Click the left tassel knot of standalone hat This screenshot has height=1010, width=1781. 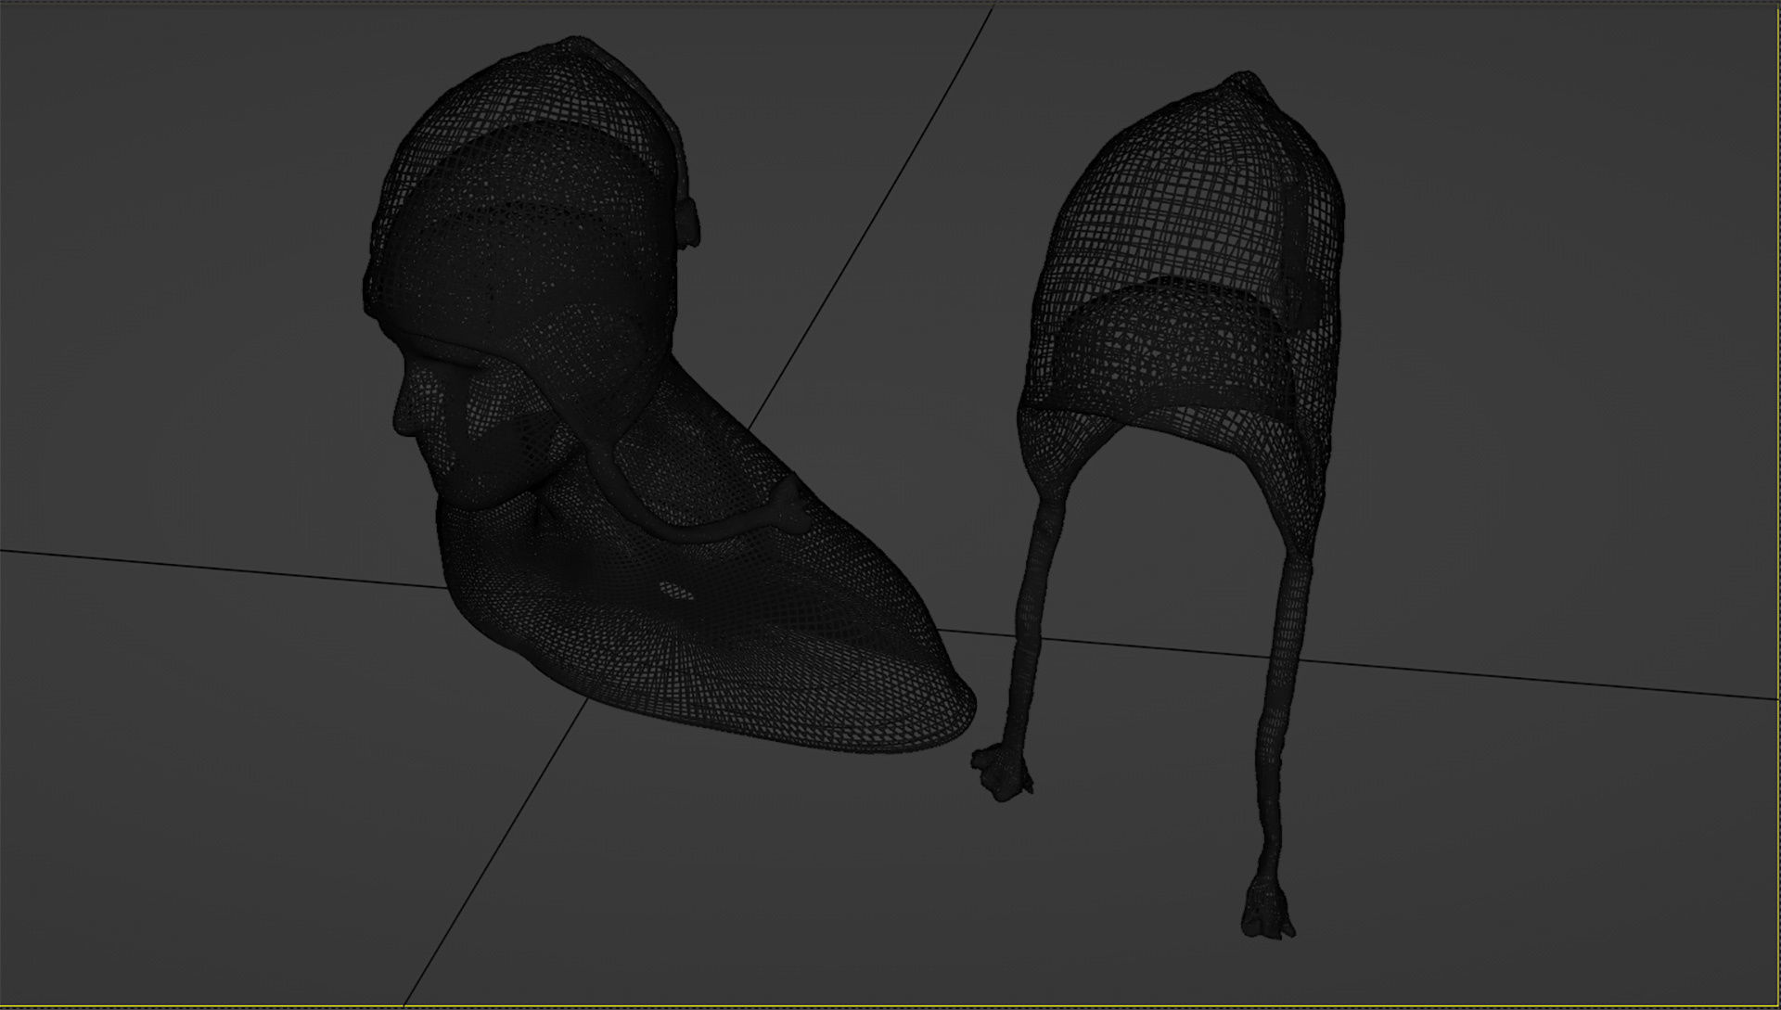[x=1002, y=772]
